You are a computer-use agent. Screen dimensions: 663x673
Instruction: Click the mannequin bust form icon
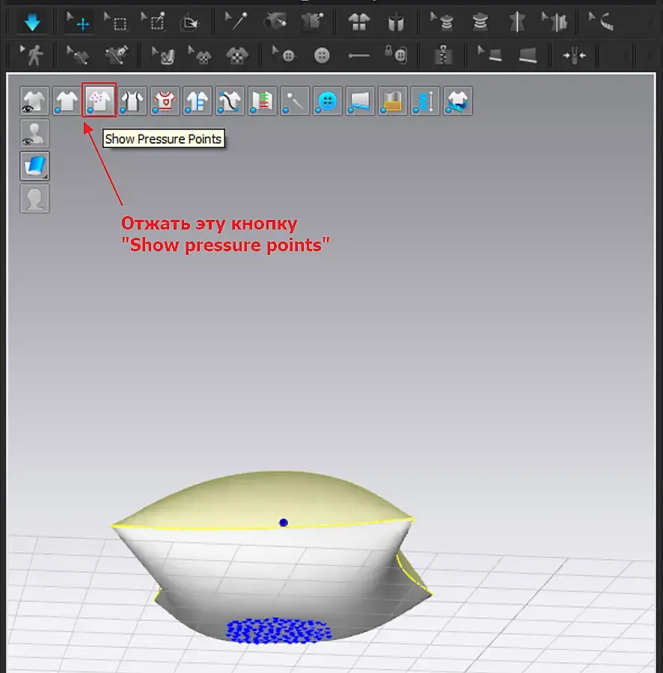[x=480, y=22]
